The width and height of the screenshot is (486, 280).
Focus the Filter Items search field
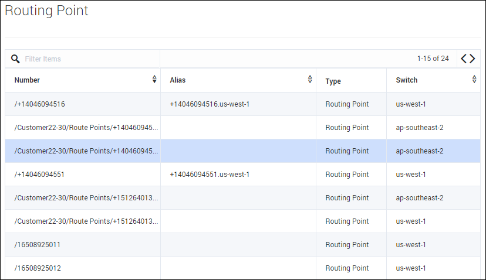tap(88, 59)
